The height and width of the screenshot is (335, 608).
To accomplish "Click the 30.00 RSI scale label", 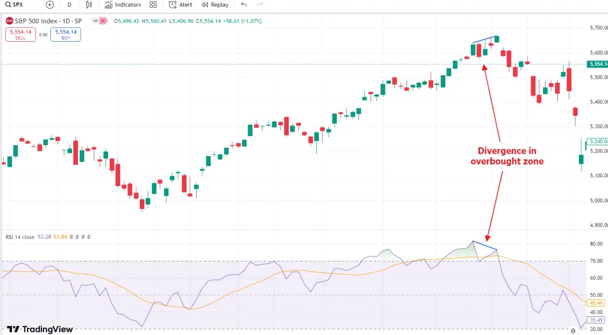I will (597, 329).
